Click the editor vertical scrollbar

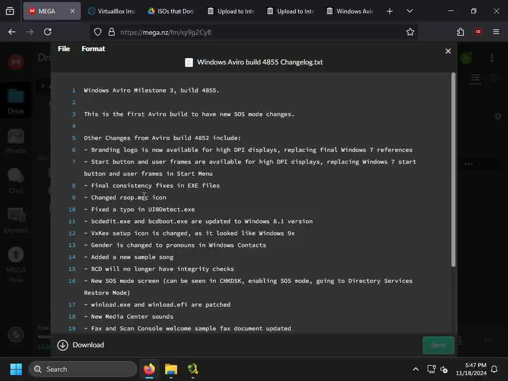click(x=453, y=170)
